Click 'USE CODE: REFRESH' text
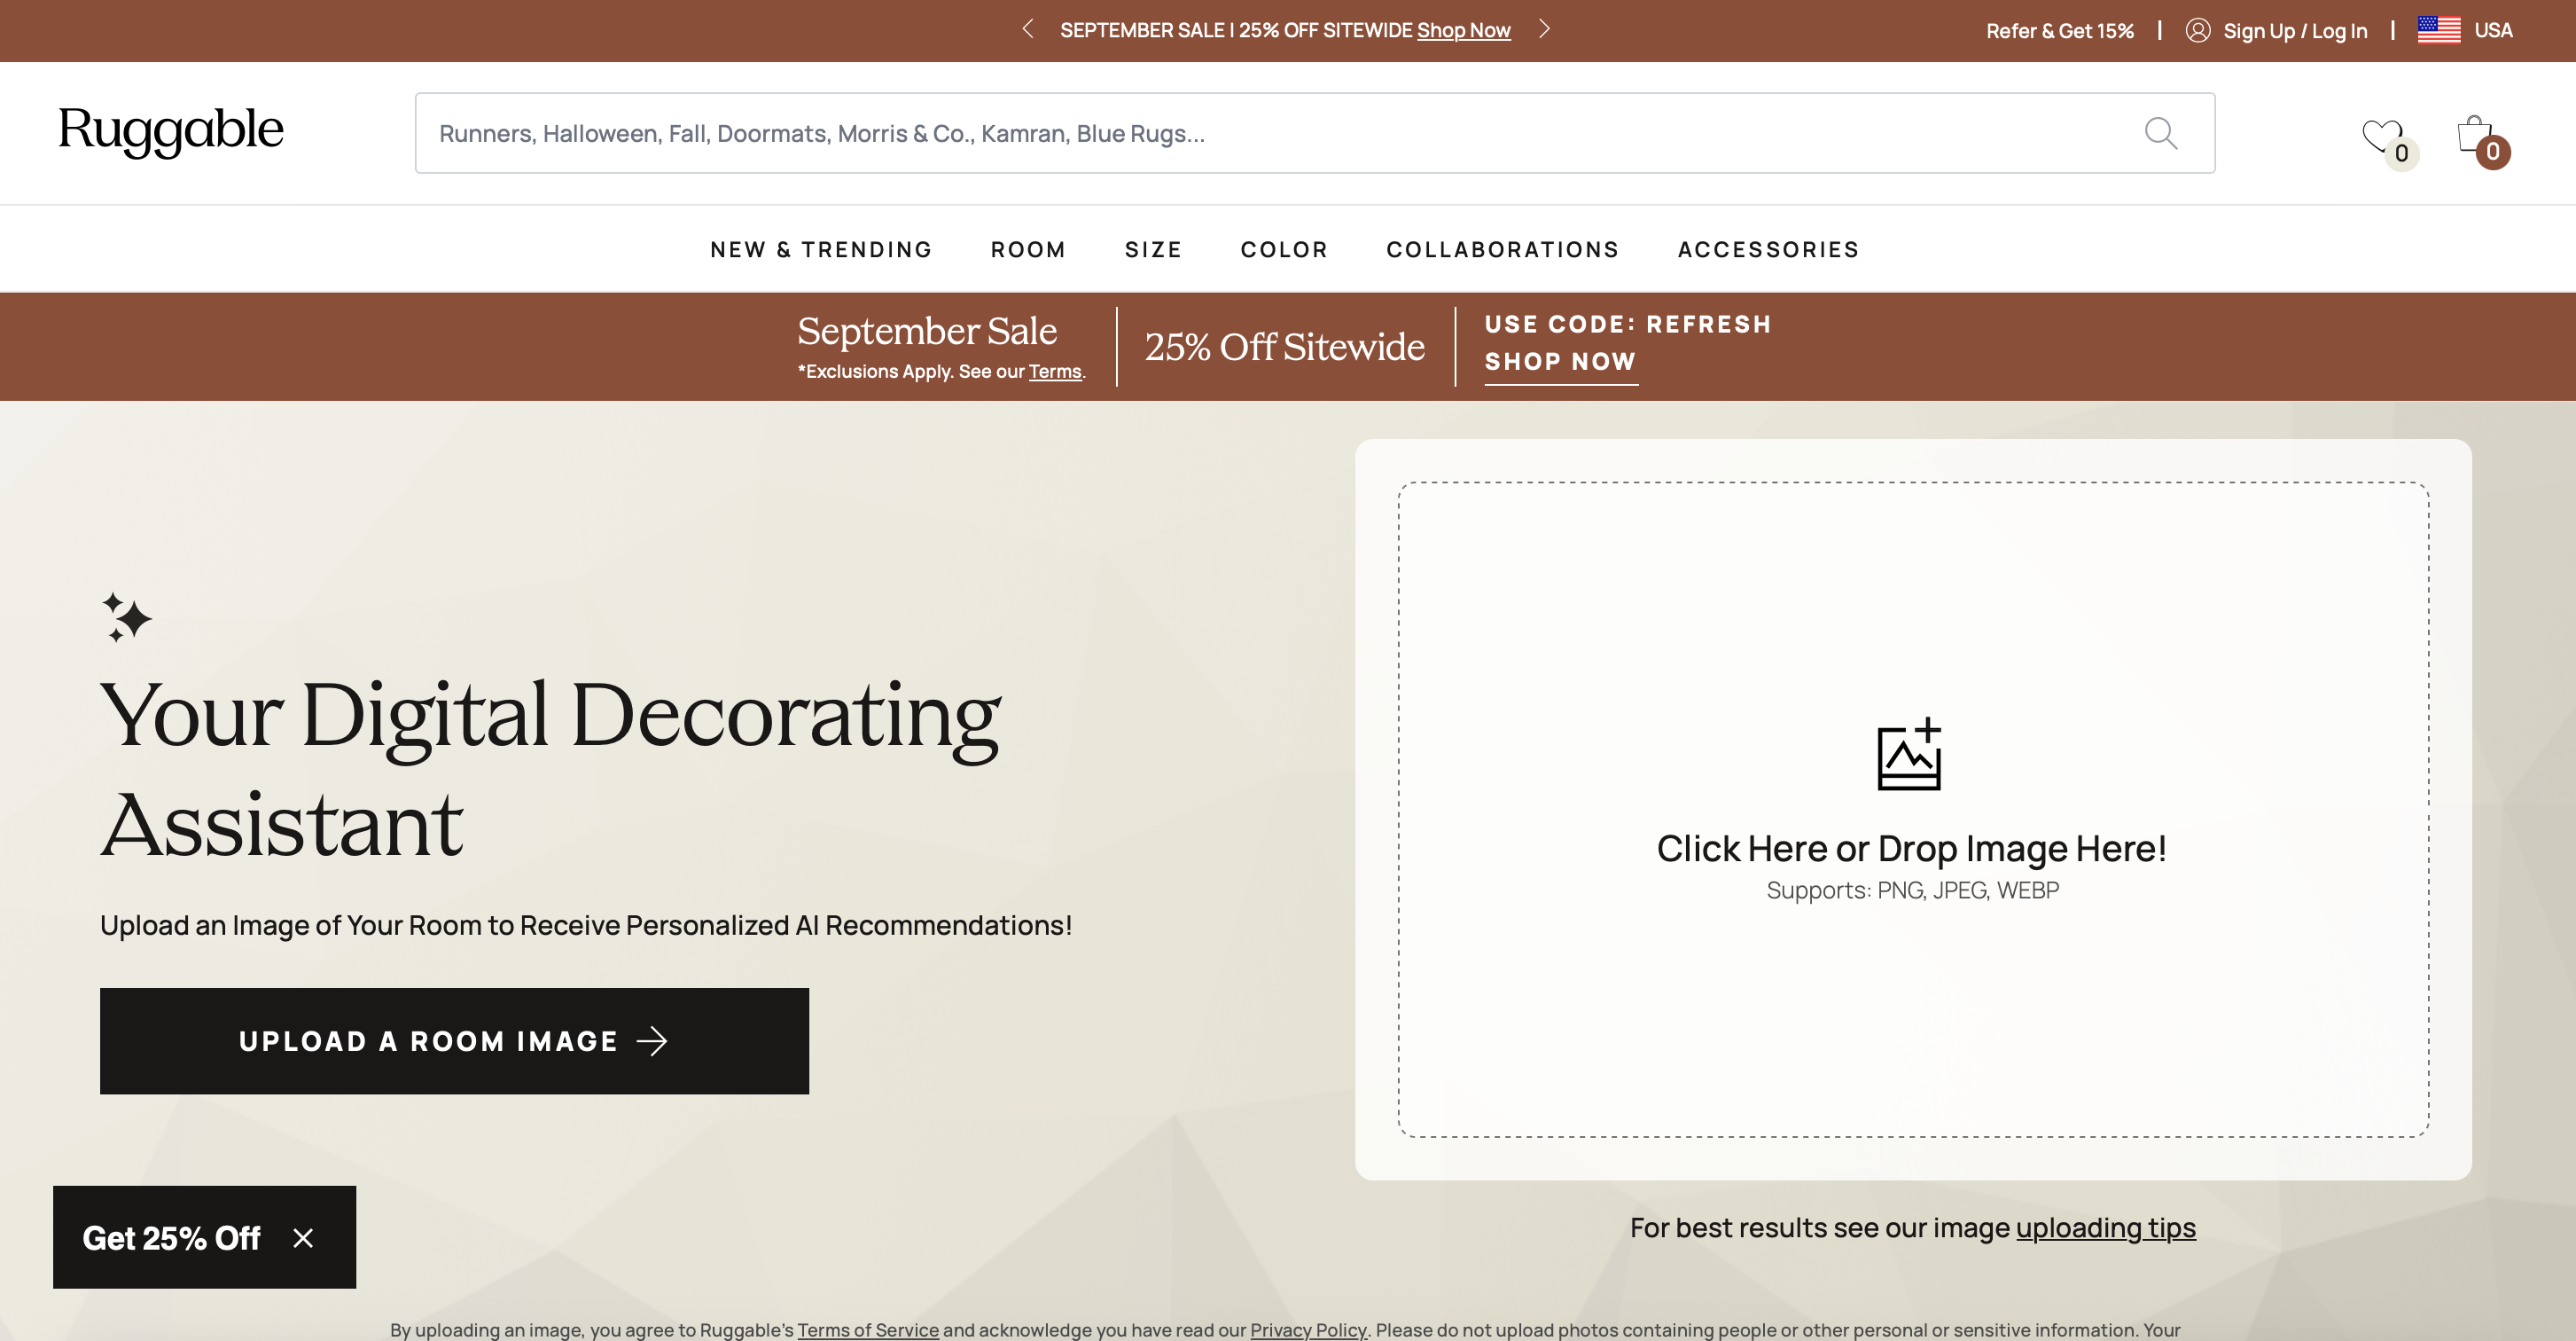 (1628, 325)
